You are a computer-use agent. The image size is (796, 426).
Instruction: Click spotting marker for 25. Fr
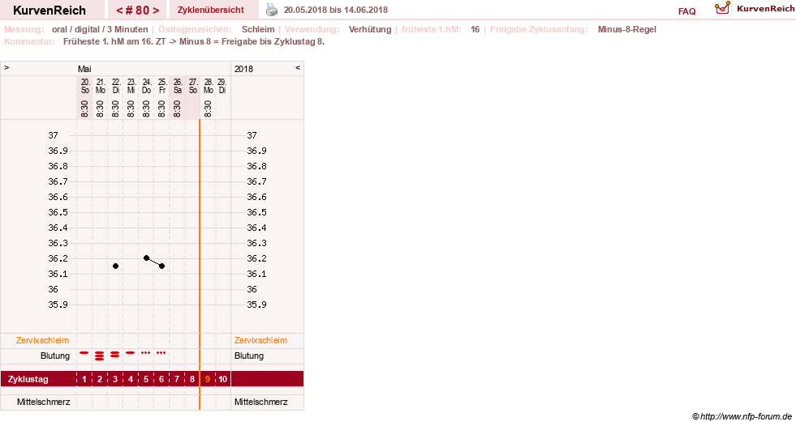(x=161, y=352)
